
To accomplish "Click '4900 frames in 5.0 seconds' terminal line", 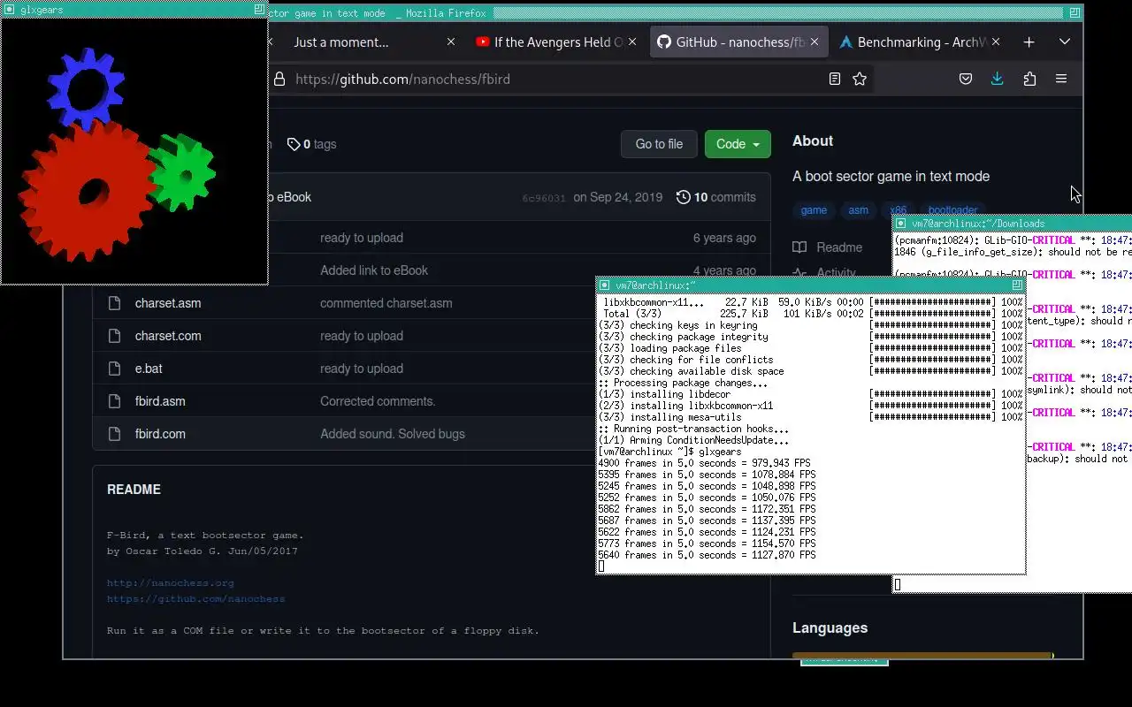I will tap(704, 463).
